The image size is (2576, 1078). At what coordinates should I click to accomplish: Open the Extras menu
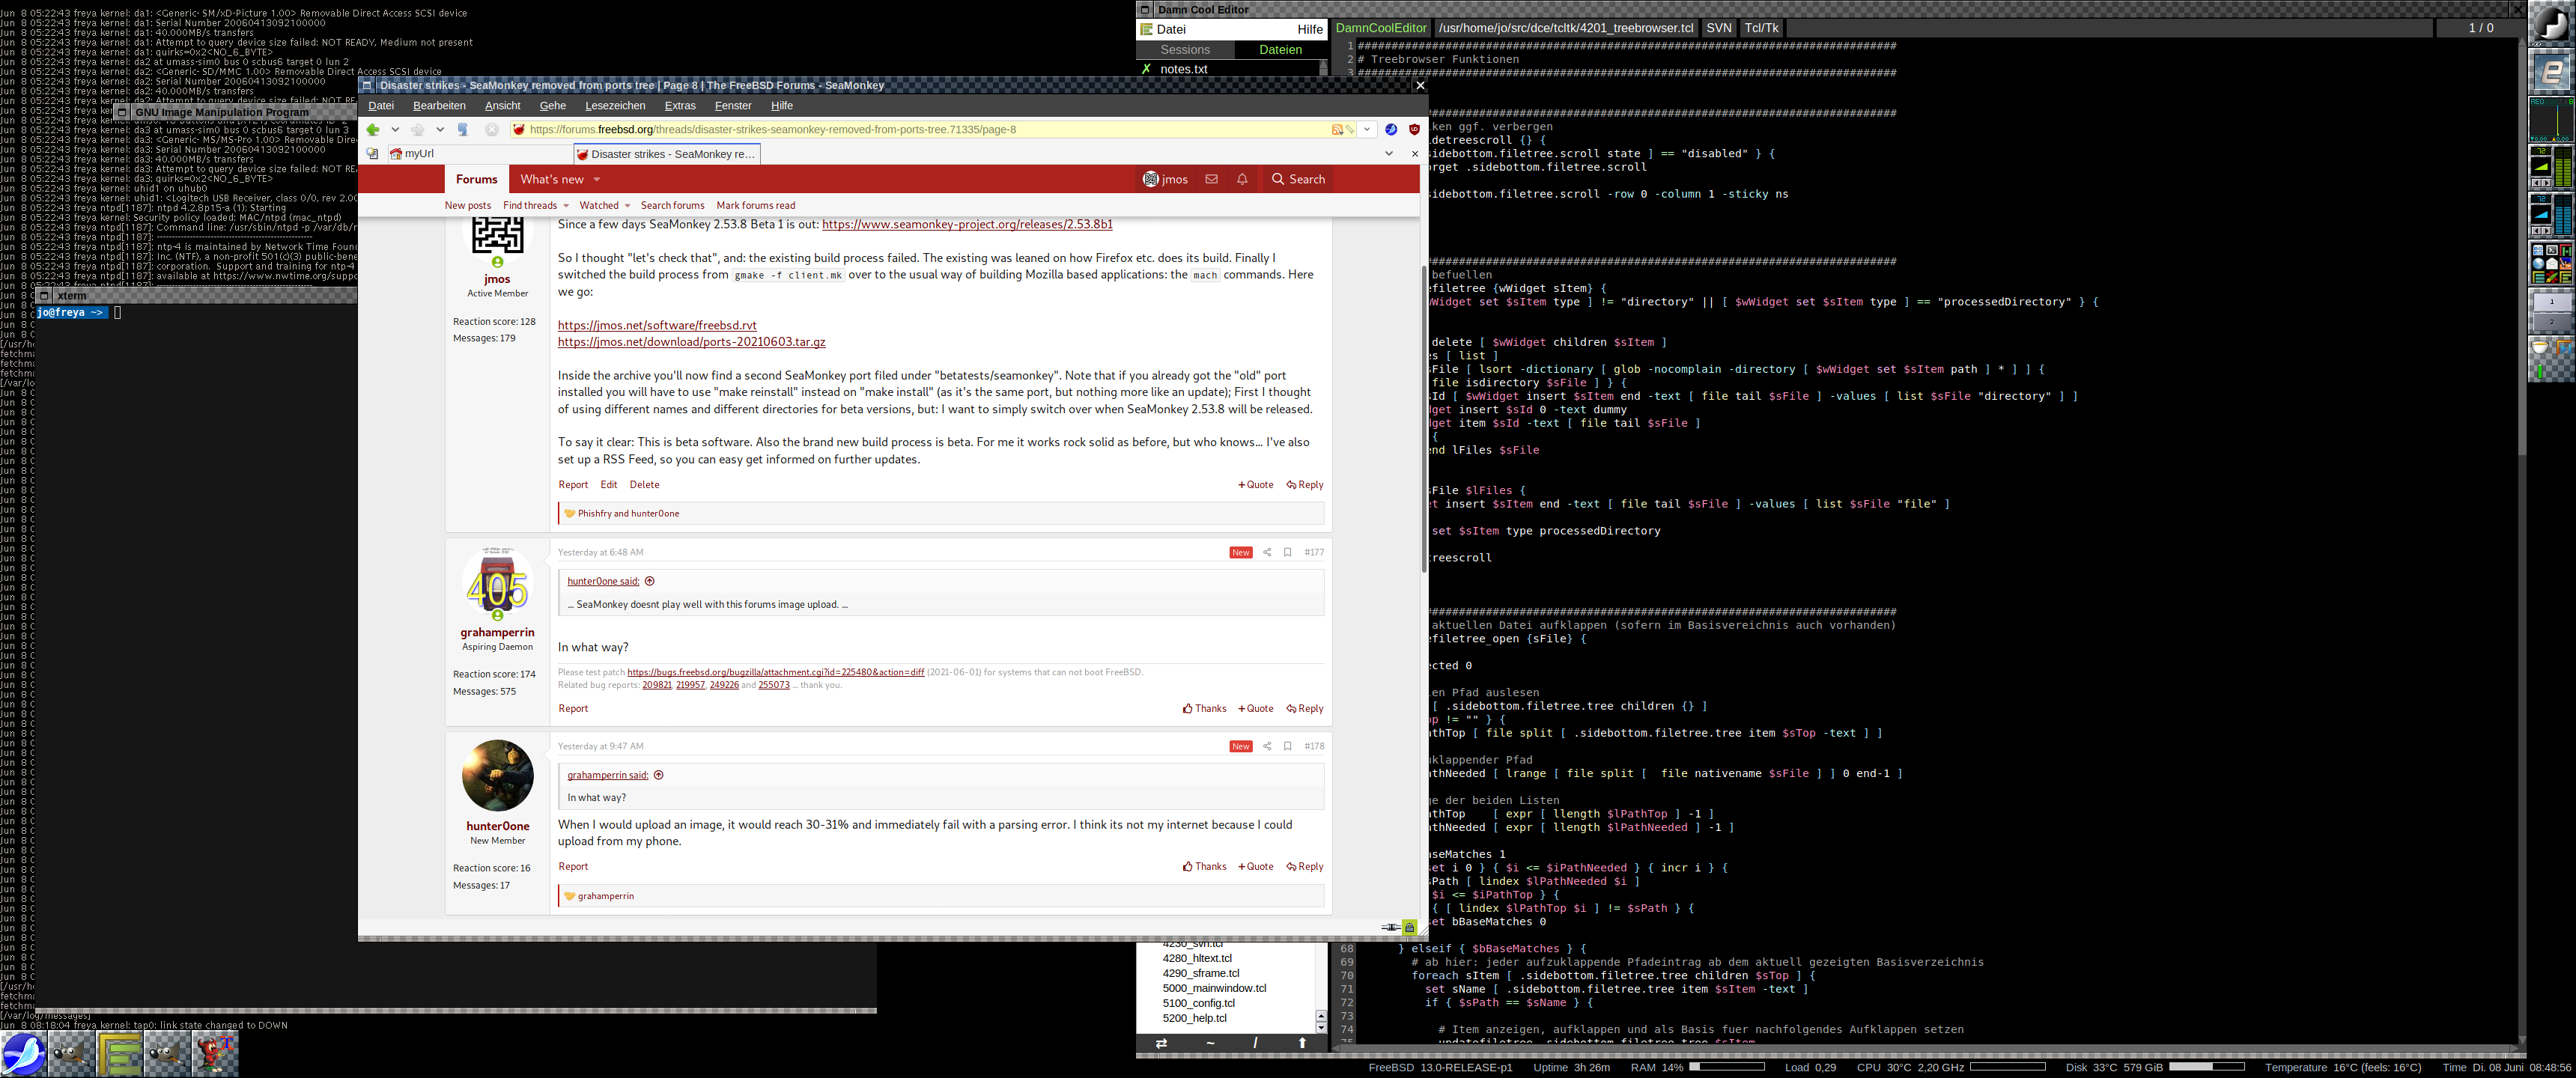coord(680,106)
